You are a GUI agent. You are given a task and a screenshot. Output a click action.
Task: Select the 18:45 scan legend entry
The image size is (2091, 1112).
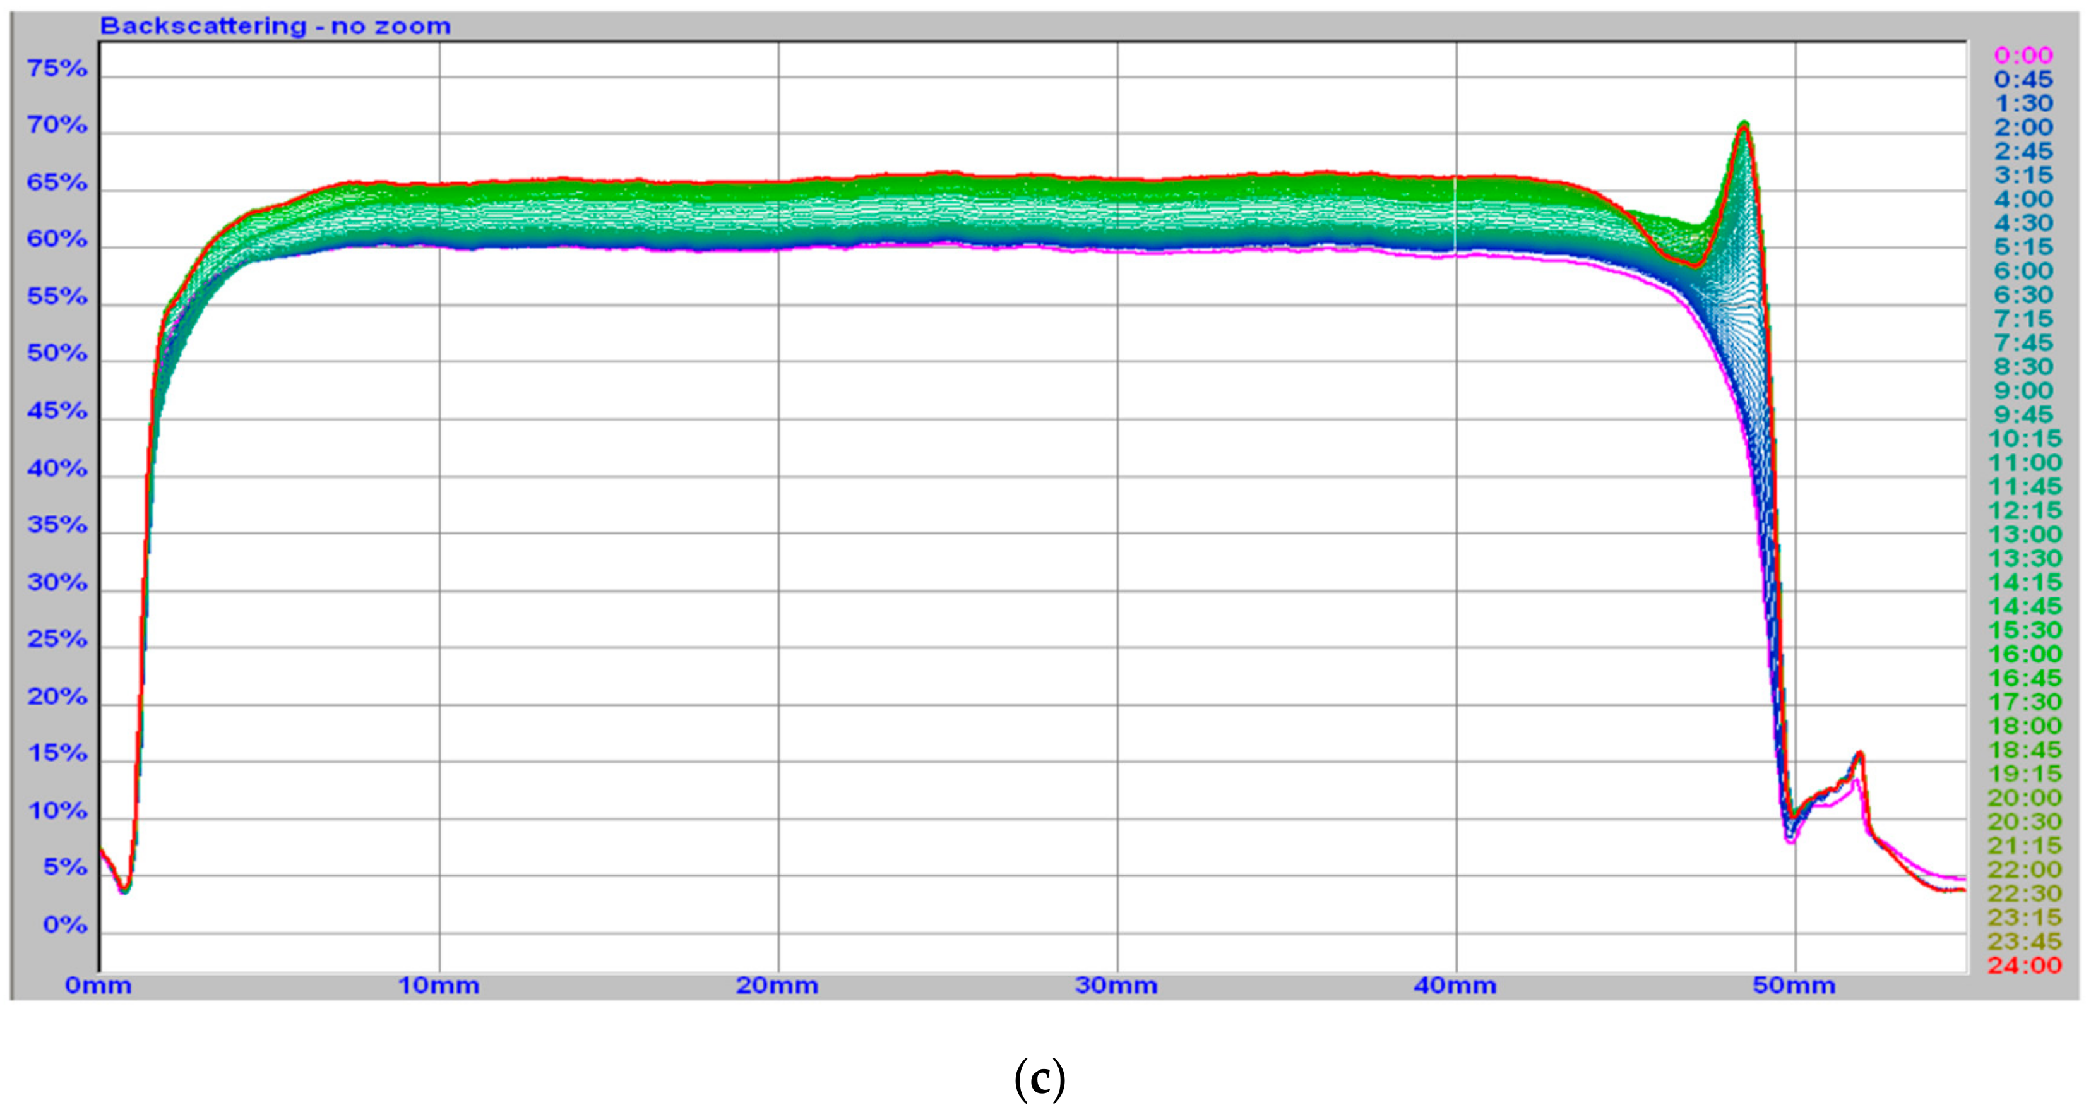(x=2025, y=750)
